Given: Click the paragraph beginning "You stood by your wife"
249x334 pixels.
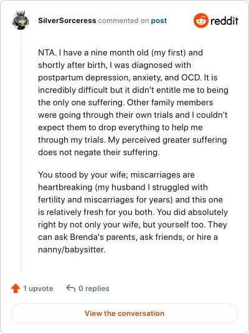Looking at the screenshot, I should [x=133, y=212].
